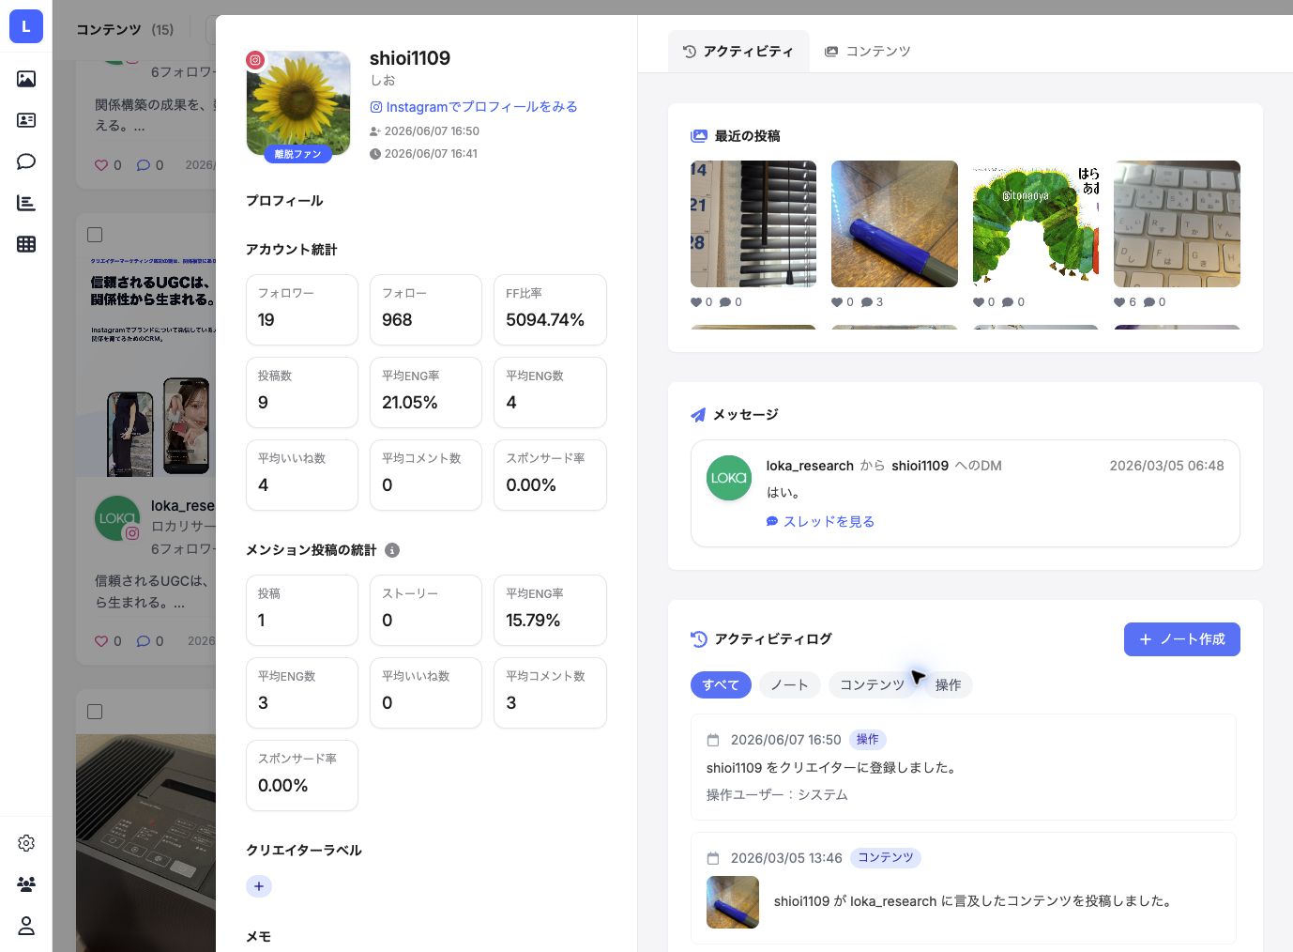
Task: Open the keyboard post thumbnail
Action: (1177, 223)
